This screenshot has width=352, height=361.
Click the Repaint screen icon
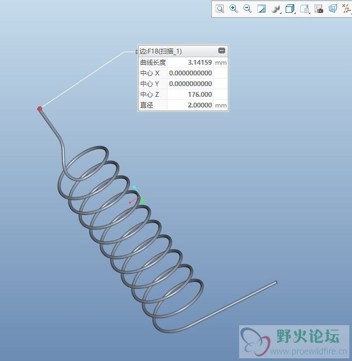(262, 9)
